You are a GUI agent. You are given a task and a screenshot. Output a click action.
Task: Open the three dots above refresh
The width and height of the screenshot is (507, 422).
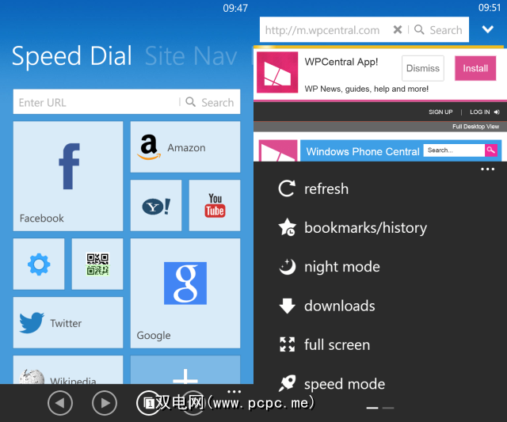coord(488,169)
